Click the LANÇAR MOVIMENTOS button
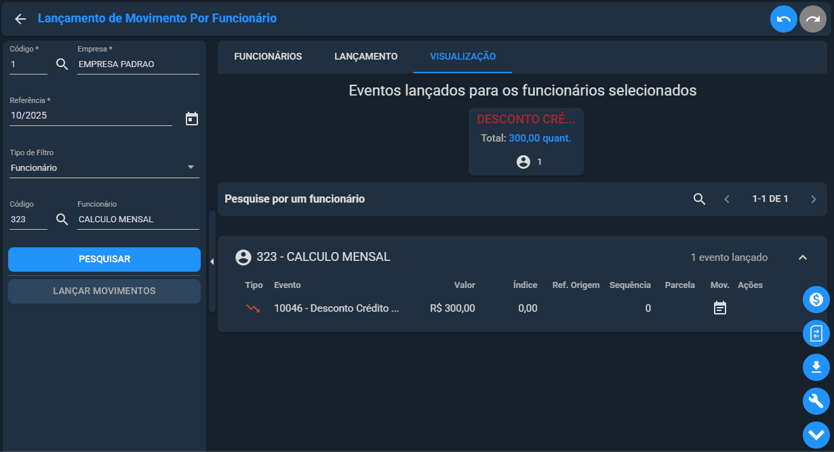The image size is (834, 452). pyautogui.click(x=104, y=291)
